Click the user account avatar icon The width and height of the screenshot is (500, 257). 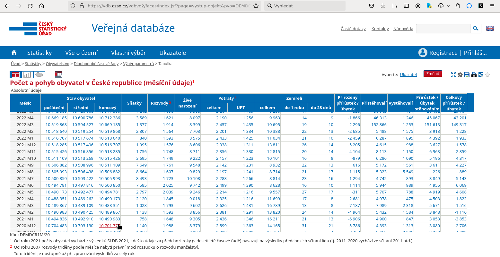tap(423, 53)
